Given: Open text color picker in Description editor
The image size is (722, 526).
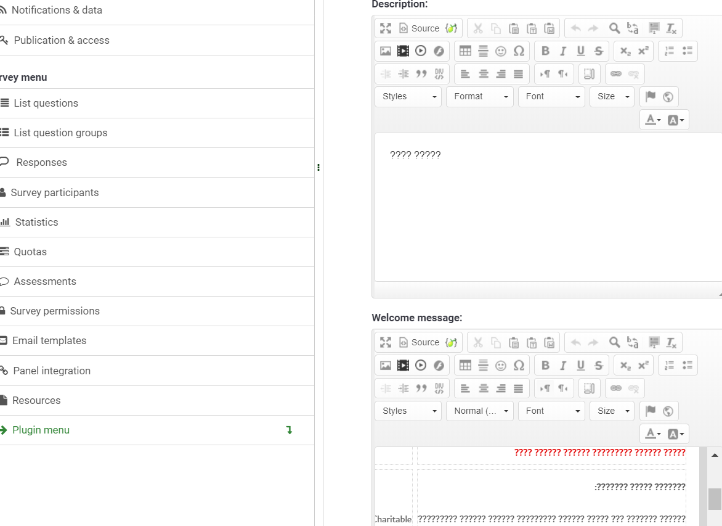Looking at the screenshot, I should pyautogui.click(x=652, y=120).
